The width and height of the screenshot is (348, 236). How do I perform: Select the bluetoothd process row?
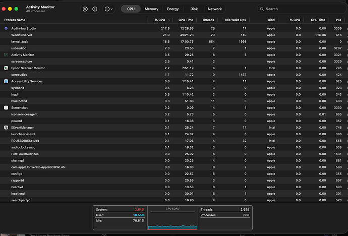pos(174,101)
